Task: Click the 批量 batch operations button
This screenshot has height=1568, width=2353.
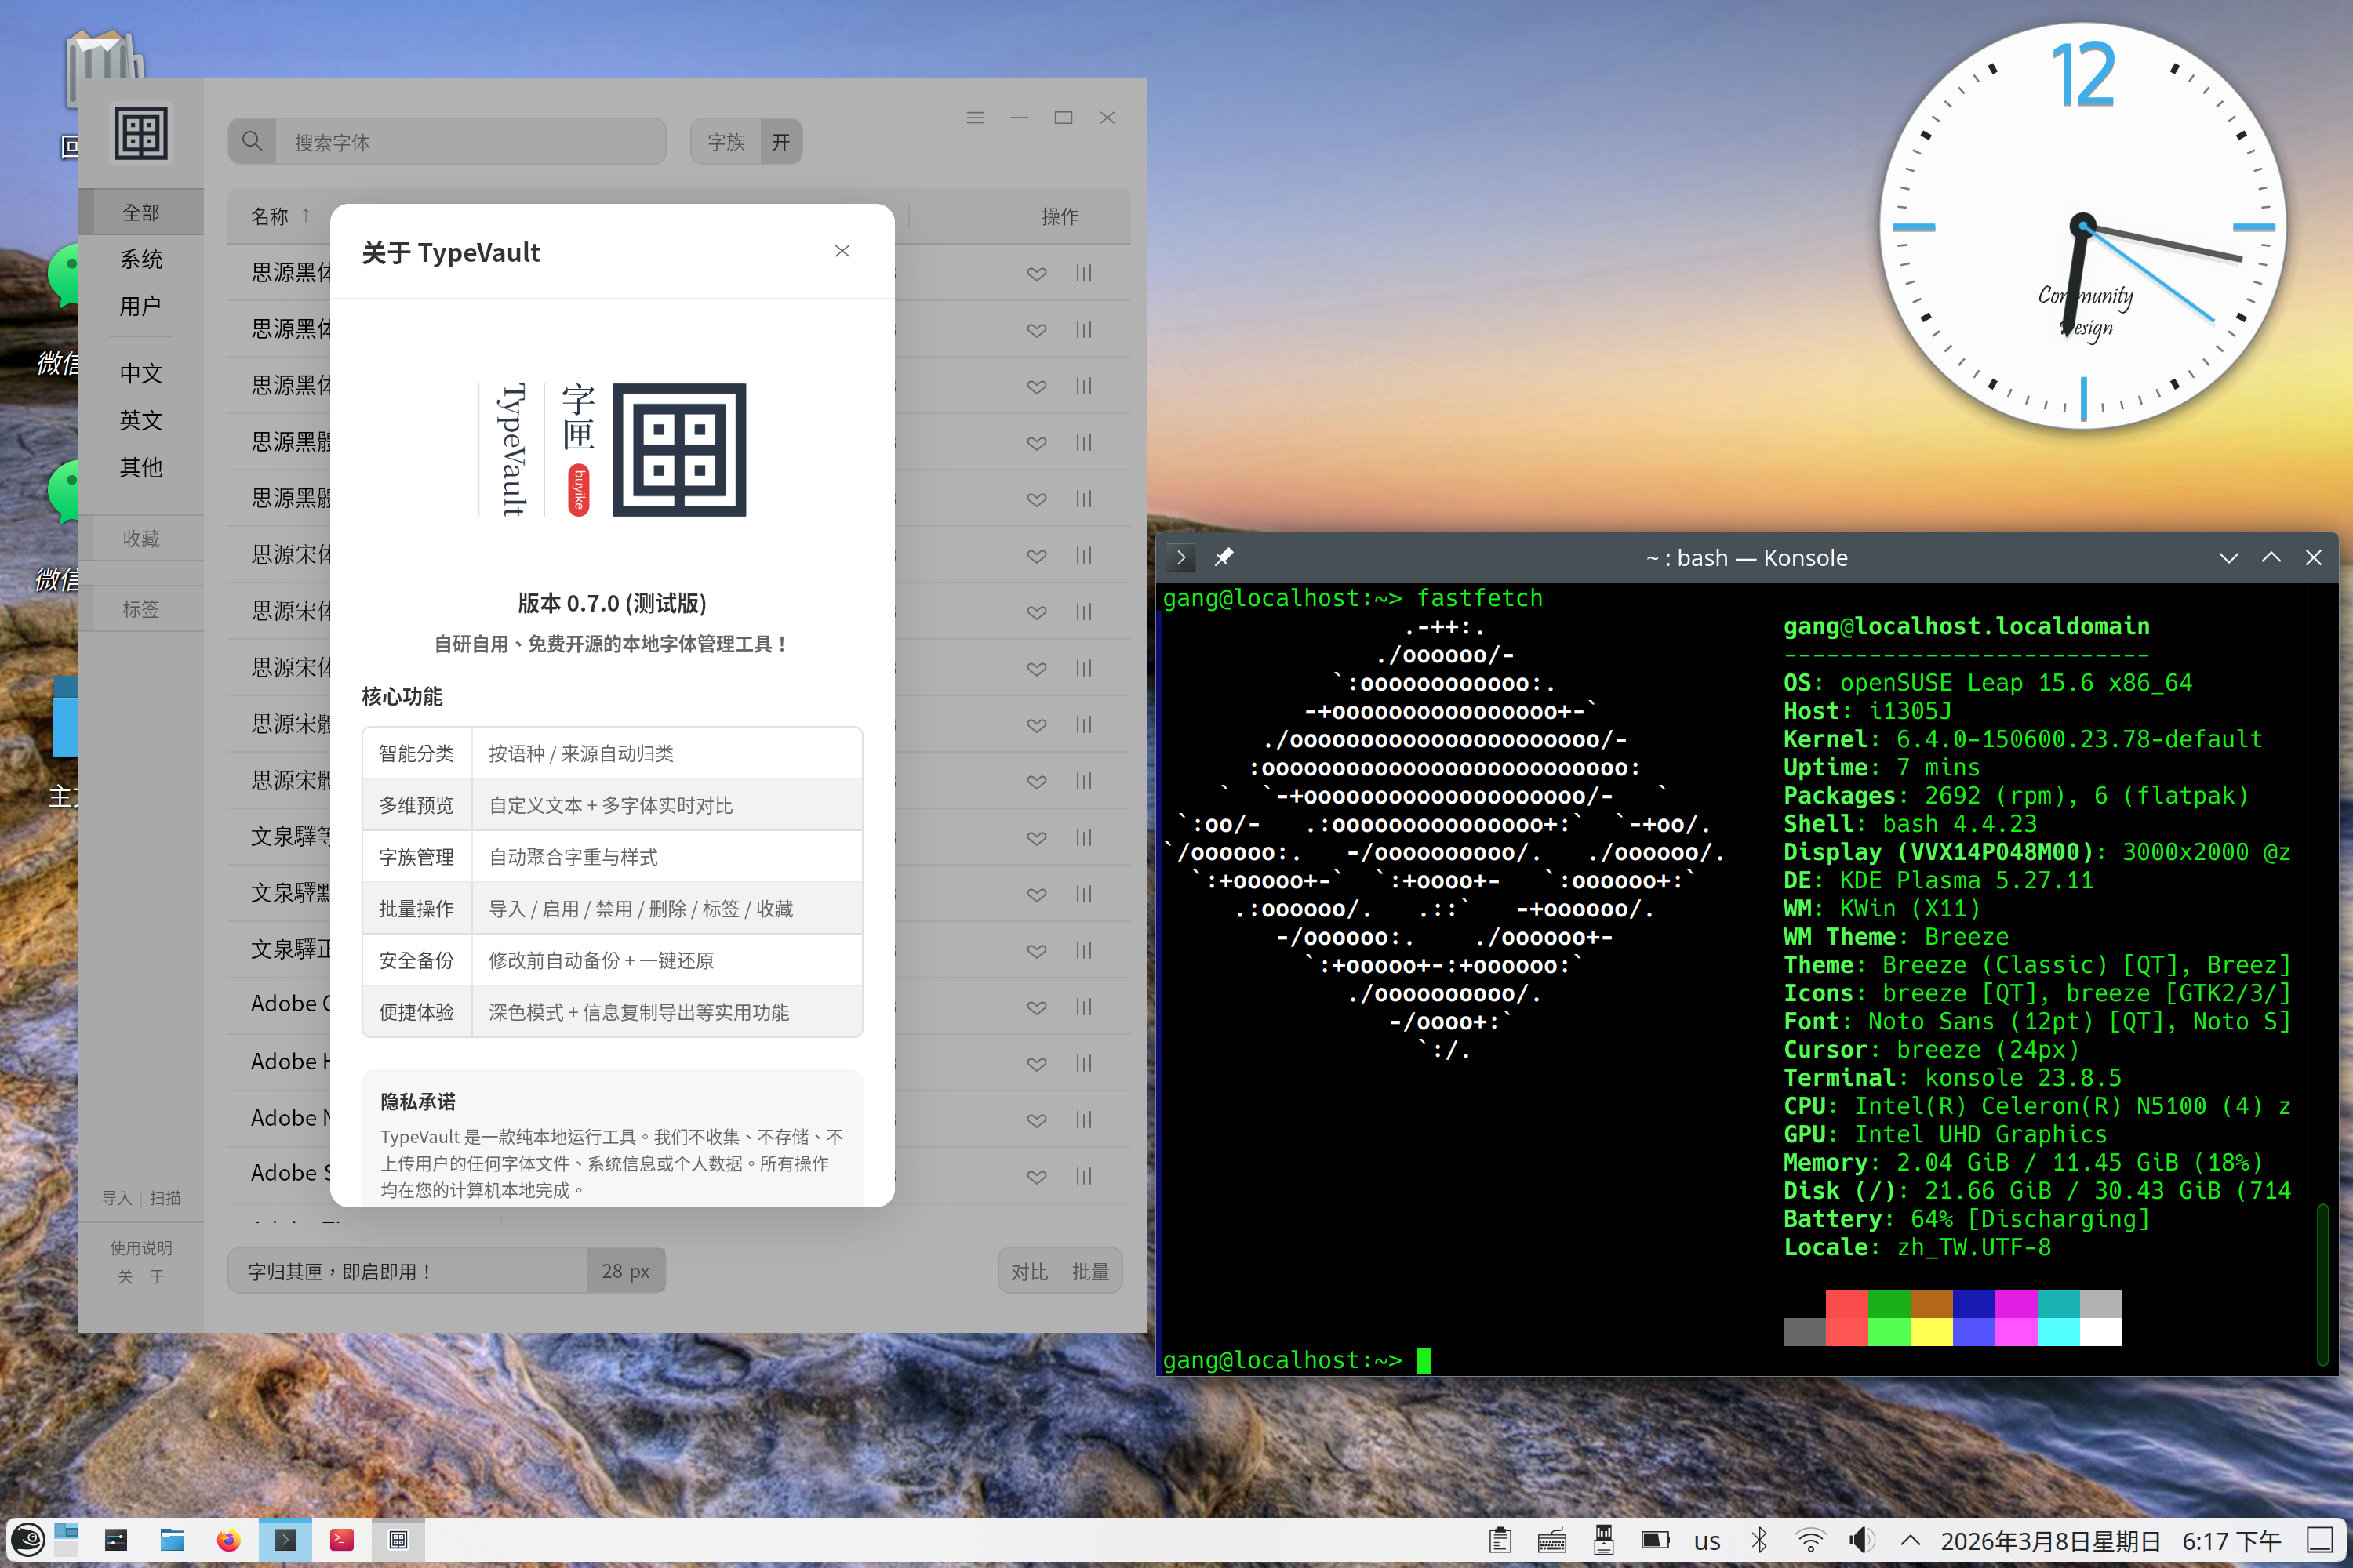Action: coord(1093,1270)
